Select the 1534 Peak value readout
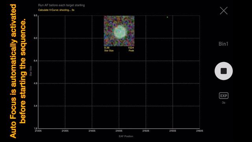 point(131,49)
